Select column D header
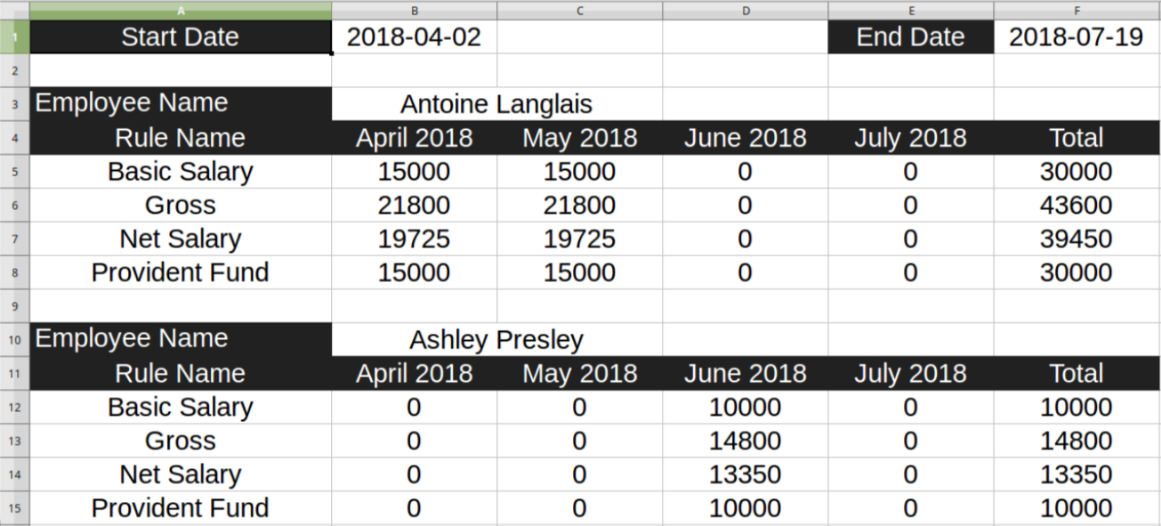Viewport: 1161px width, 526px height. tap(746, 10)
